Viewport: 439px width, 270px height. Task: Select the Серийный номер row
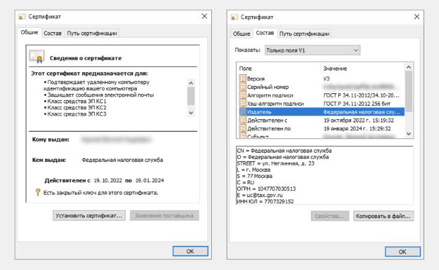tap(322, 87)
